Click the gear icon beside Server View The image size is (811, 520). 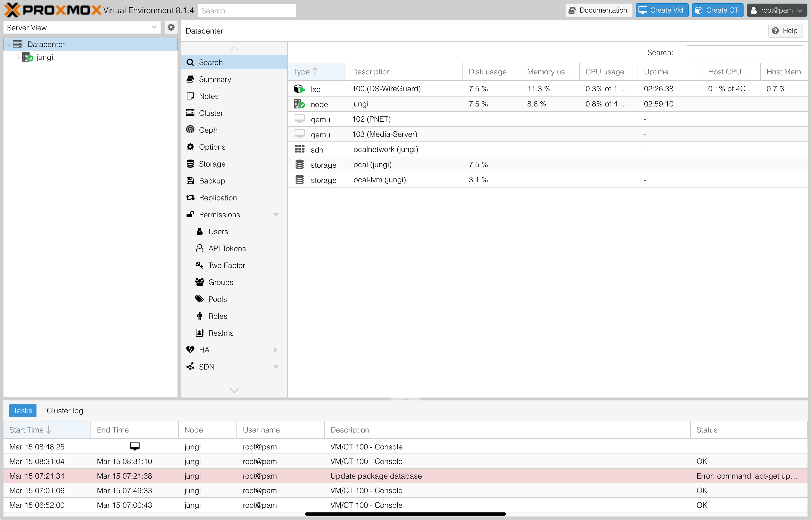tap(171, 27)
